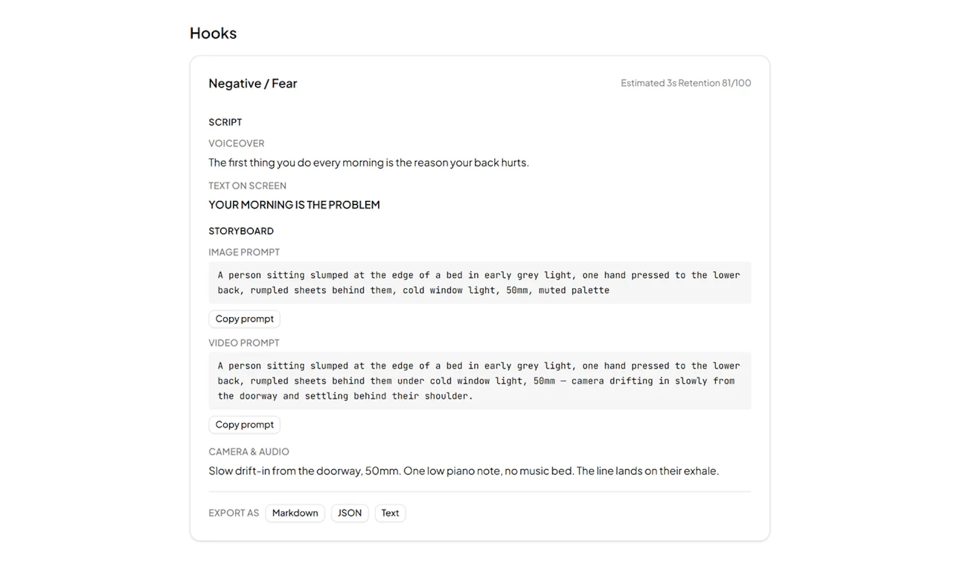Screen dimensions: 960x574
Task: Export the hook as Markdown
Action: [x=295, y=513]
